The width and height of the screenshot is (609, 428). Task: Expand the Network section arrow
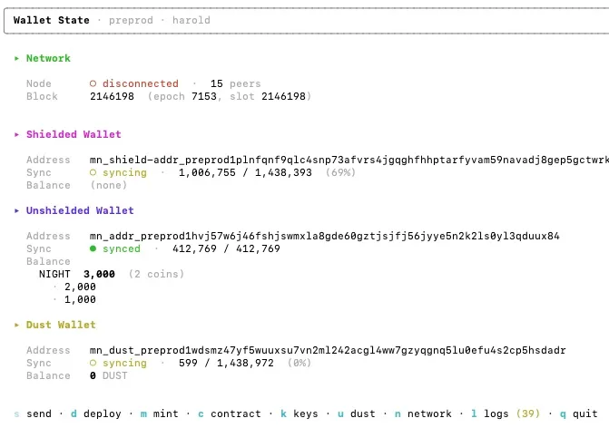click(16, 59)
